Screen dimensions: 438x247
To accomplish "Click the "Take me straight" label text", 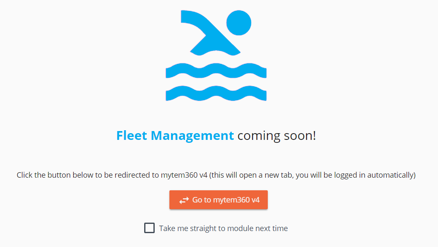I will tap(185, 229).
